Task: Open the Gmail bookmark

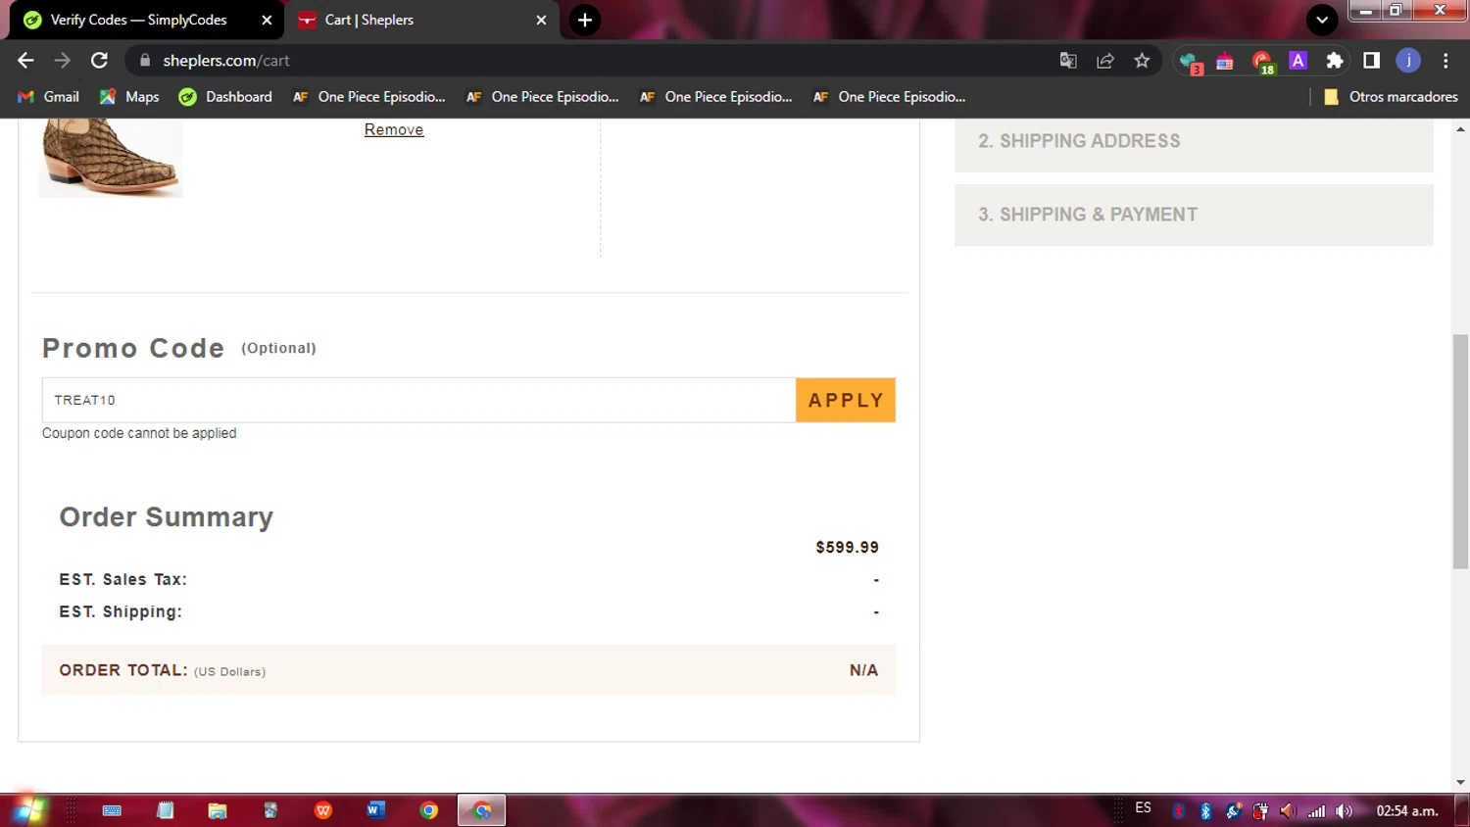Action: tap(49, 97)
